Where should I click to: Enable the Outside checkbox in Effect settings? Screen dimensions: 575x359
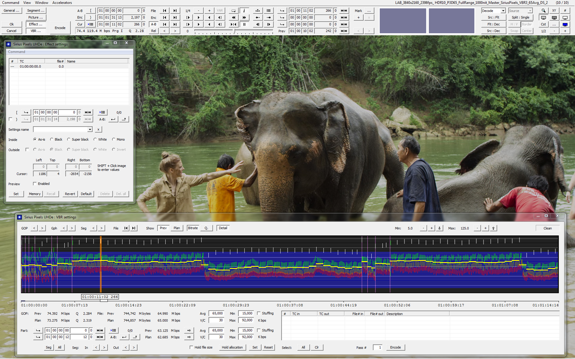27,150
